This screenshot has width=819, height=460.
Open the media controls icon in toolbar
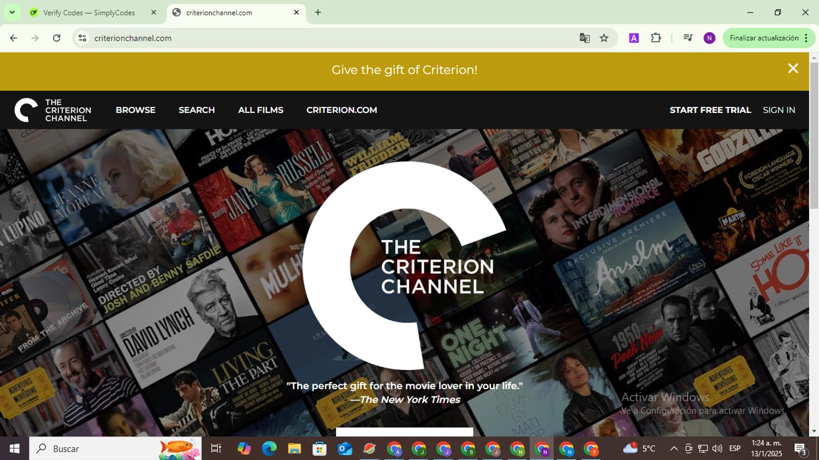[688, 38]
